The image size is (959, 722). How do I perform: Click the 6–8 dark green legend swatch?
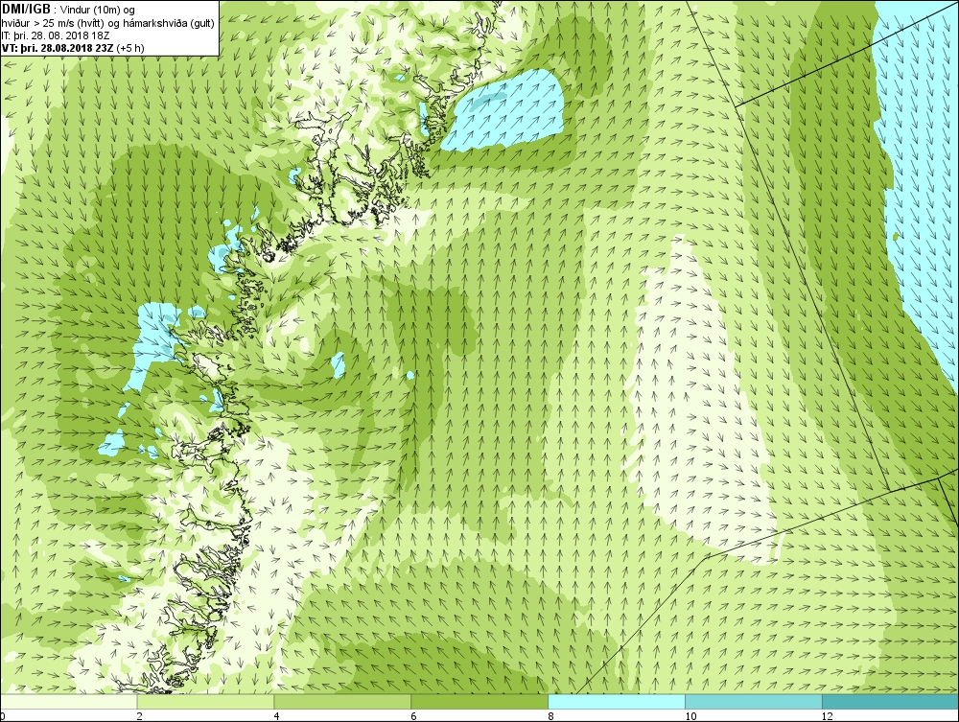click(479, 701)
